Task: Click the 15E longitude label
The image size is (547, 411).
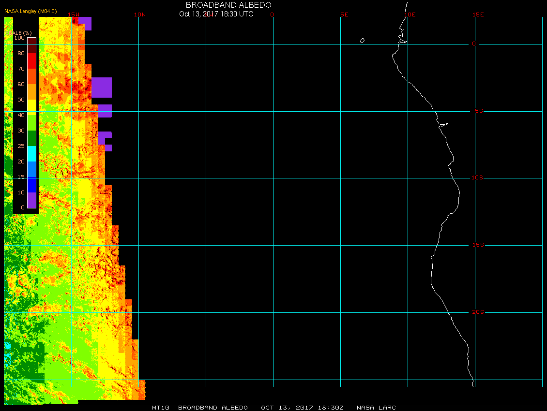Action: [x=478, y=15]
